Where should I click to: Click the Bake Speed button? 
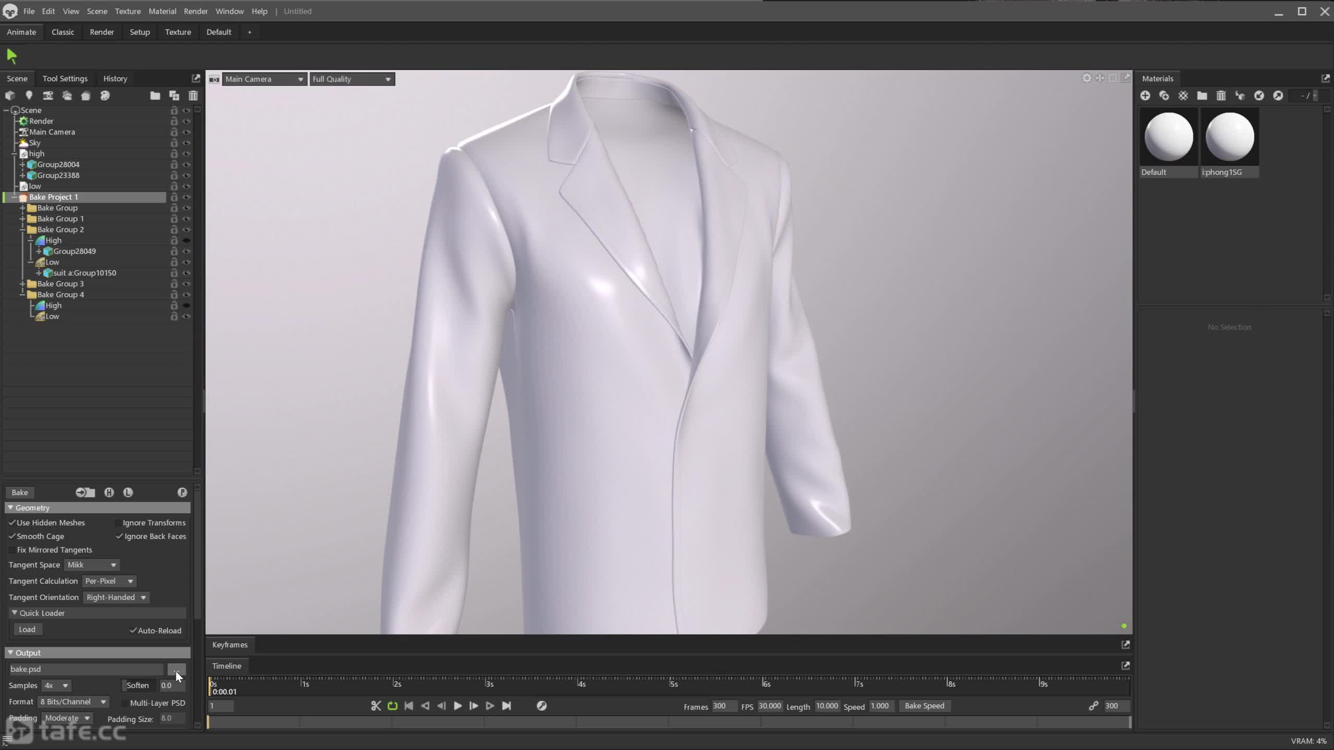924,706
